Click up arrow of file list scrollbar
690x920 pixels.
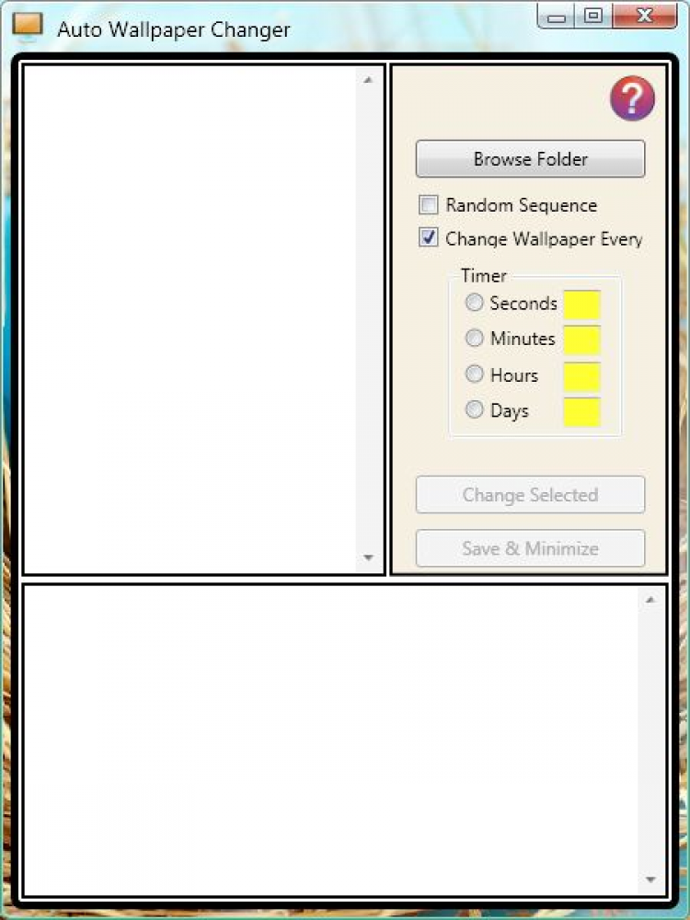(369, 80)
